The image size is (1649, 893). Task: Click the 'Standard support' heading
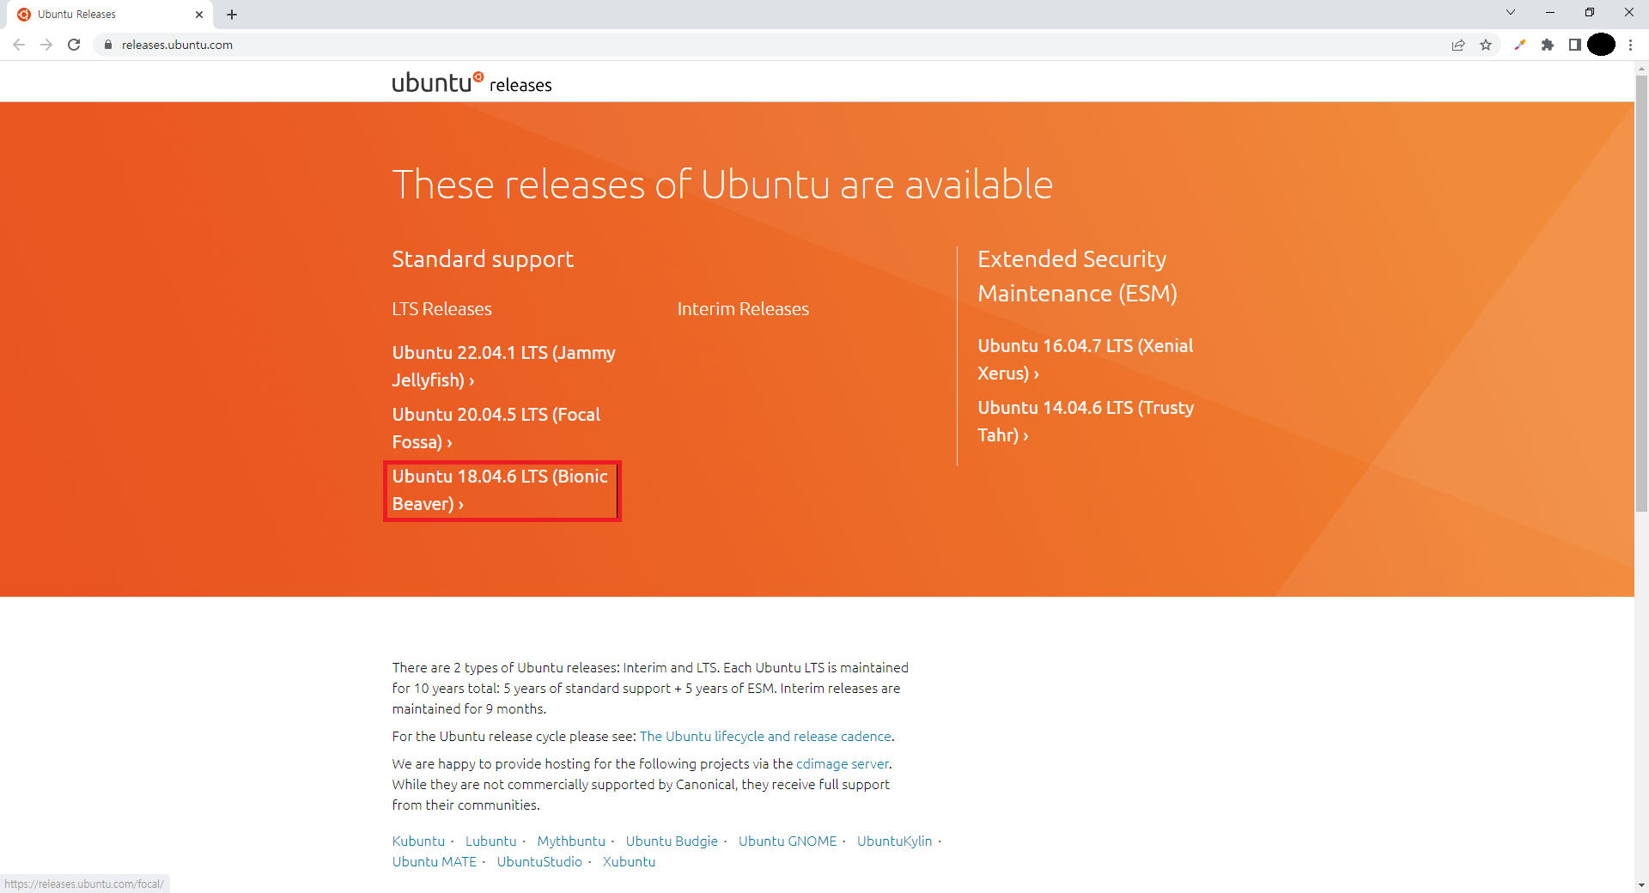pos(483,259)
